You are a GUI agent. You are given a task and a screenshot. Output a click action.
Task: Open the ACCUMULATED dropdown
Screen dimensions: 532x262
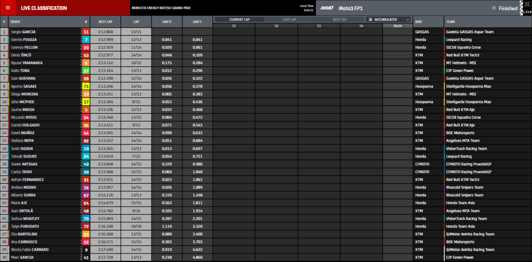(x=389, y=20)
